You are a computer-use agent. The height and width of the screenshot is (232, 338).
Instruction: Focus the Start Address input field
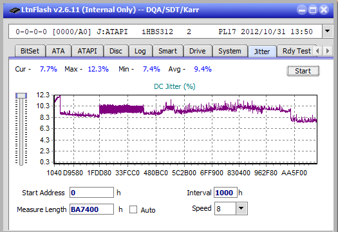coord(91,193)
